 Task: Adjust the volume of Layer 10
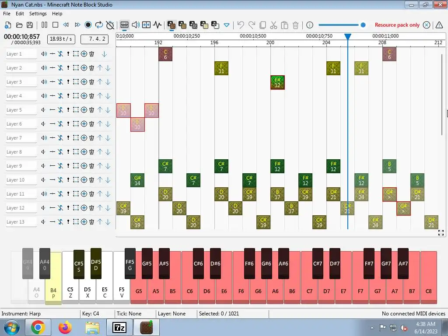[44, 180]
